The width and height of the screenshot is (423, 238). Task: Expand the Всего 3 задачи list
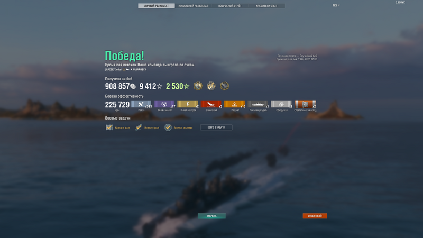(216, 127)
